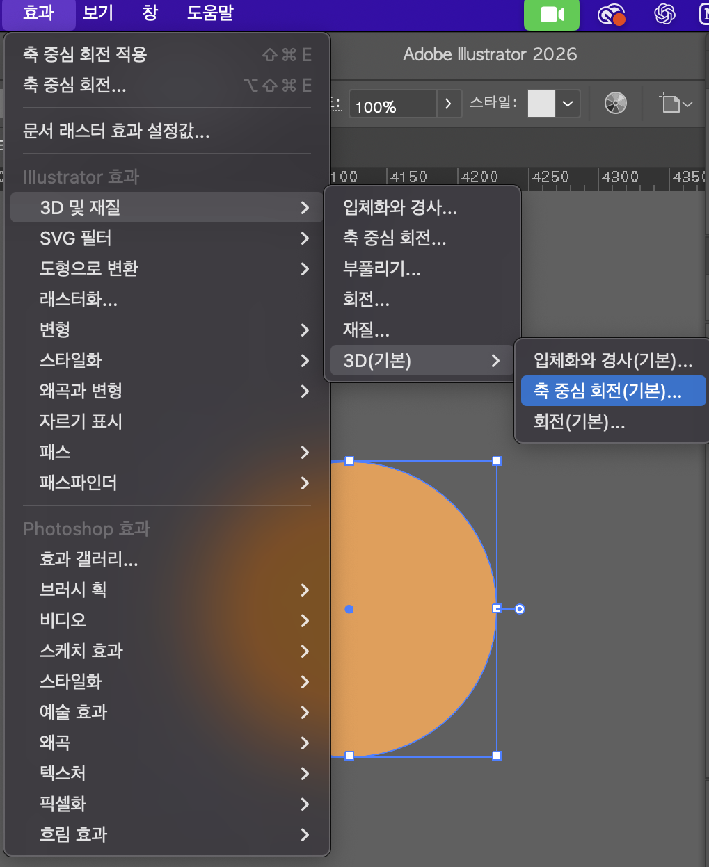Open the 도움말 menu
This screenshot has width=709, height=867.
pos(210,13)
